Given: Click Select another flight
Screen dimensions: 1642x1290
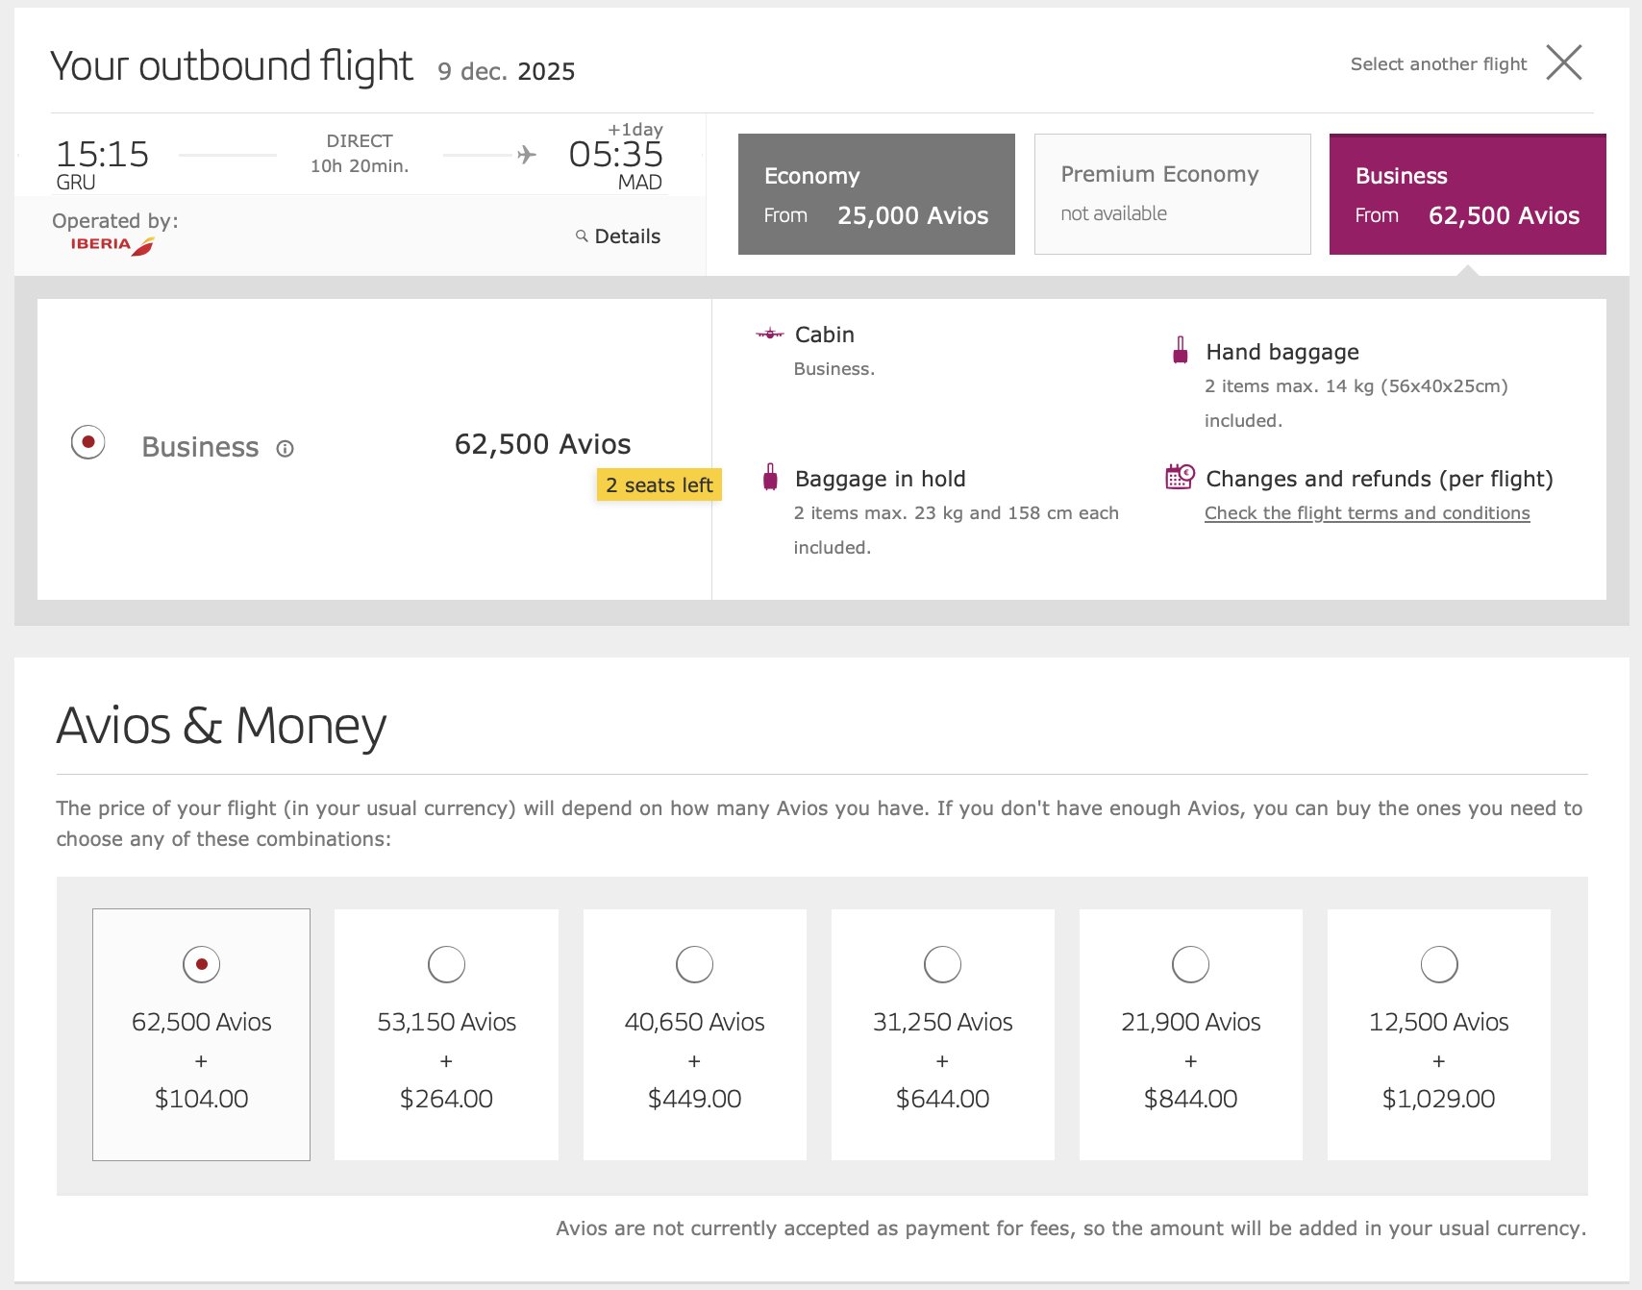Looking at the screenshot, I should pos(1438,64).
